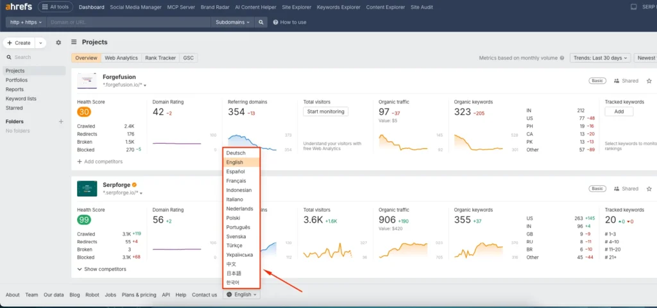Click the Domain or URL input field

point(128,22)
